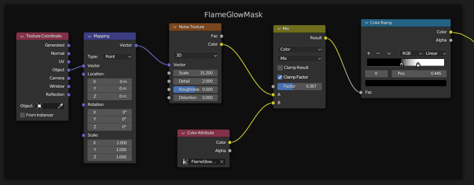Clear the FlameGlow color attribute with X
The width and height of the screenshot is (474, 185).
pyautogui.click(x=222, y=162)
